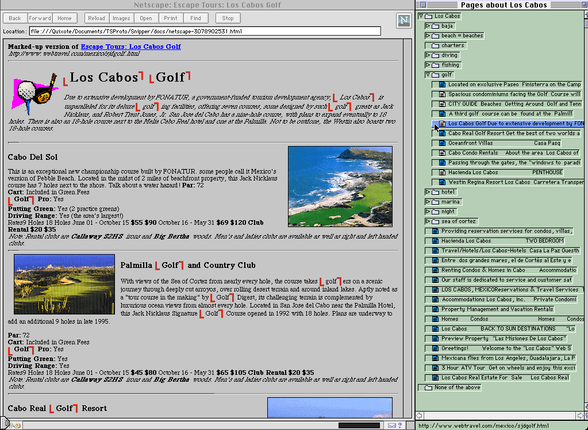The image size is (588, 430).
Task: Click page icon for Spacious condominiums entry
Action: click(x=442, y=94)
